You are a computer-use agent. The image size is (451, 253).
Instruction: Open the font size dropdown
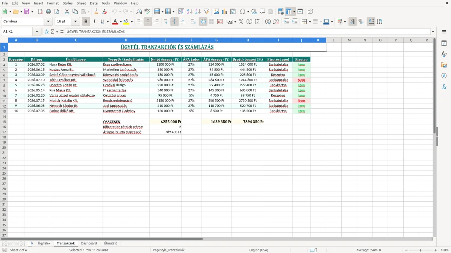click(75, 22)
